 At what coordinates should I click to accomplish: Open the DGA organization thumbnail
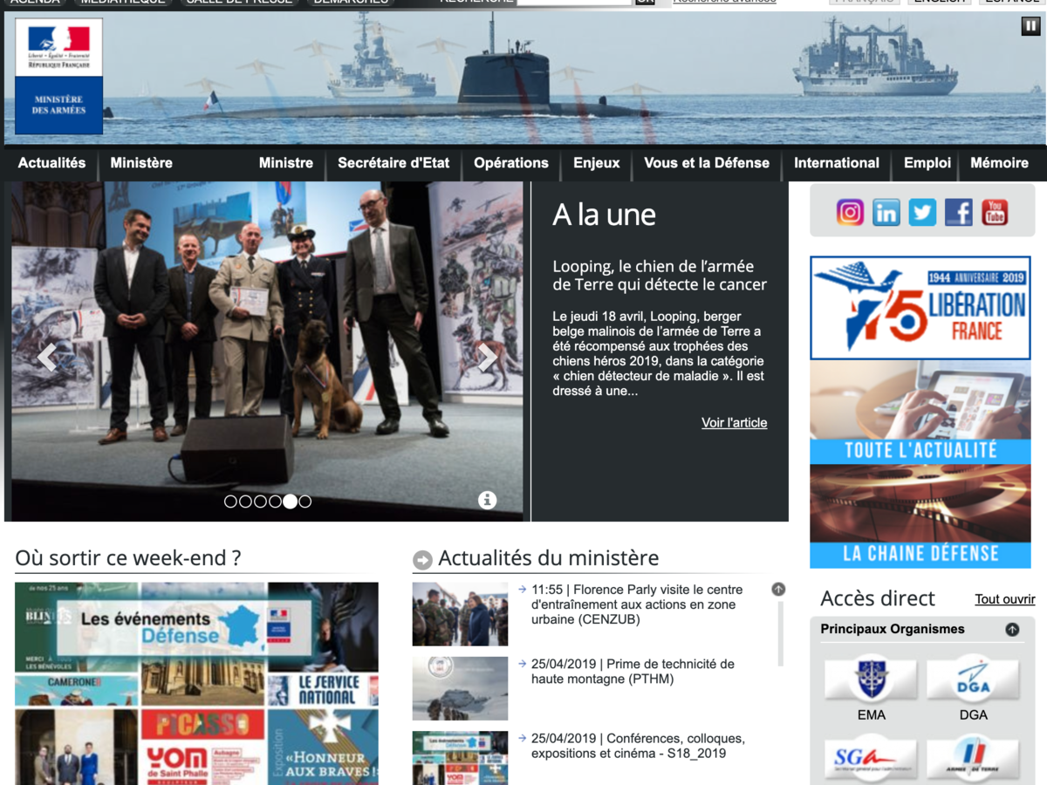point(973,680)
